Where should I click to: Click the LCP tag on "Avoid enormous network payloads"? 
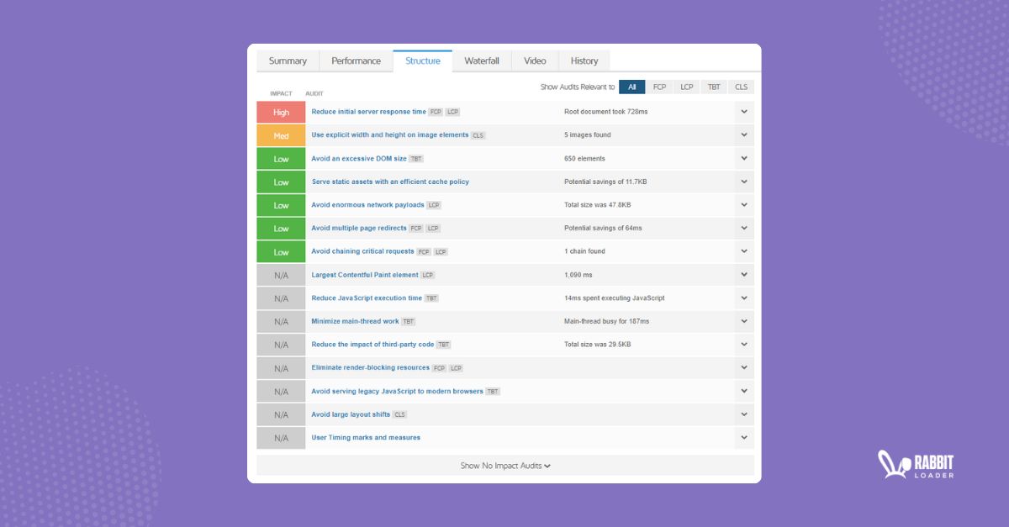click(x=434, y=204)
